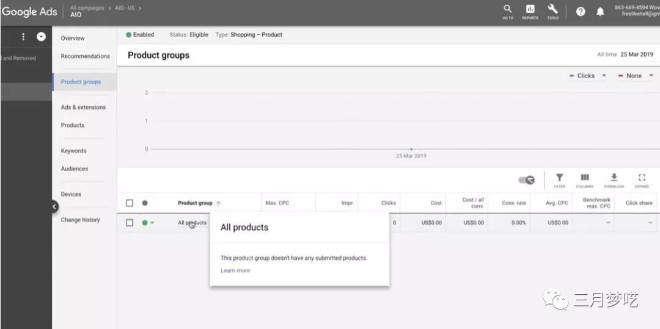
Task: Collapse the side navigation panel arrow
Action: 54,207
